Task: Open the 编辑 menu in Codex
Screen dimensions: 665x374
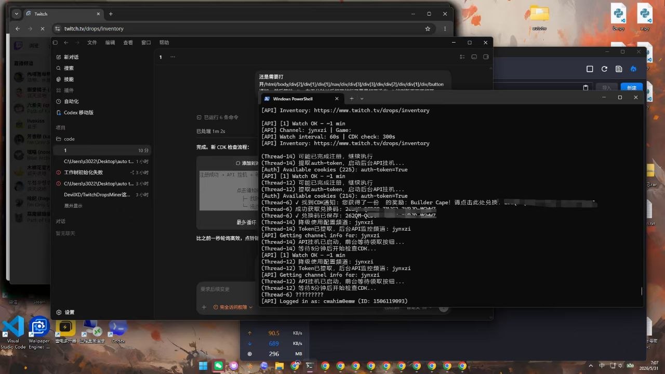Action: (110, 43)
